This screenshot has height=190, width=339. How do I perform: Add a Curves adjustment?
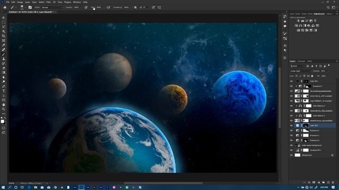point(307,21)
